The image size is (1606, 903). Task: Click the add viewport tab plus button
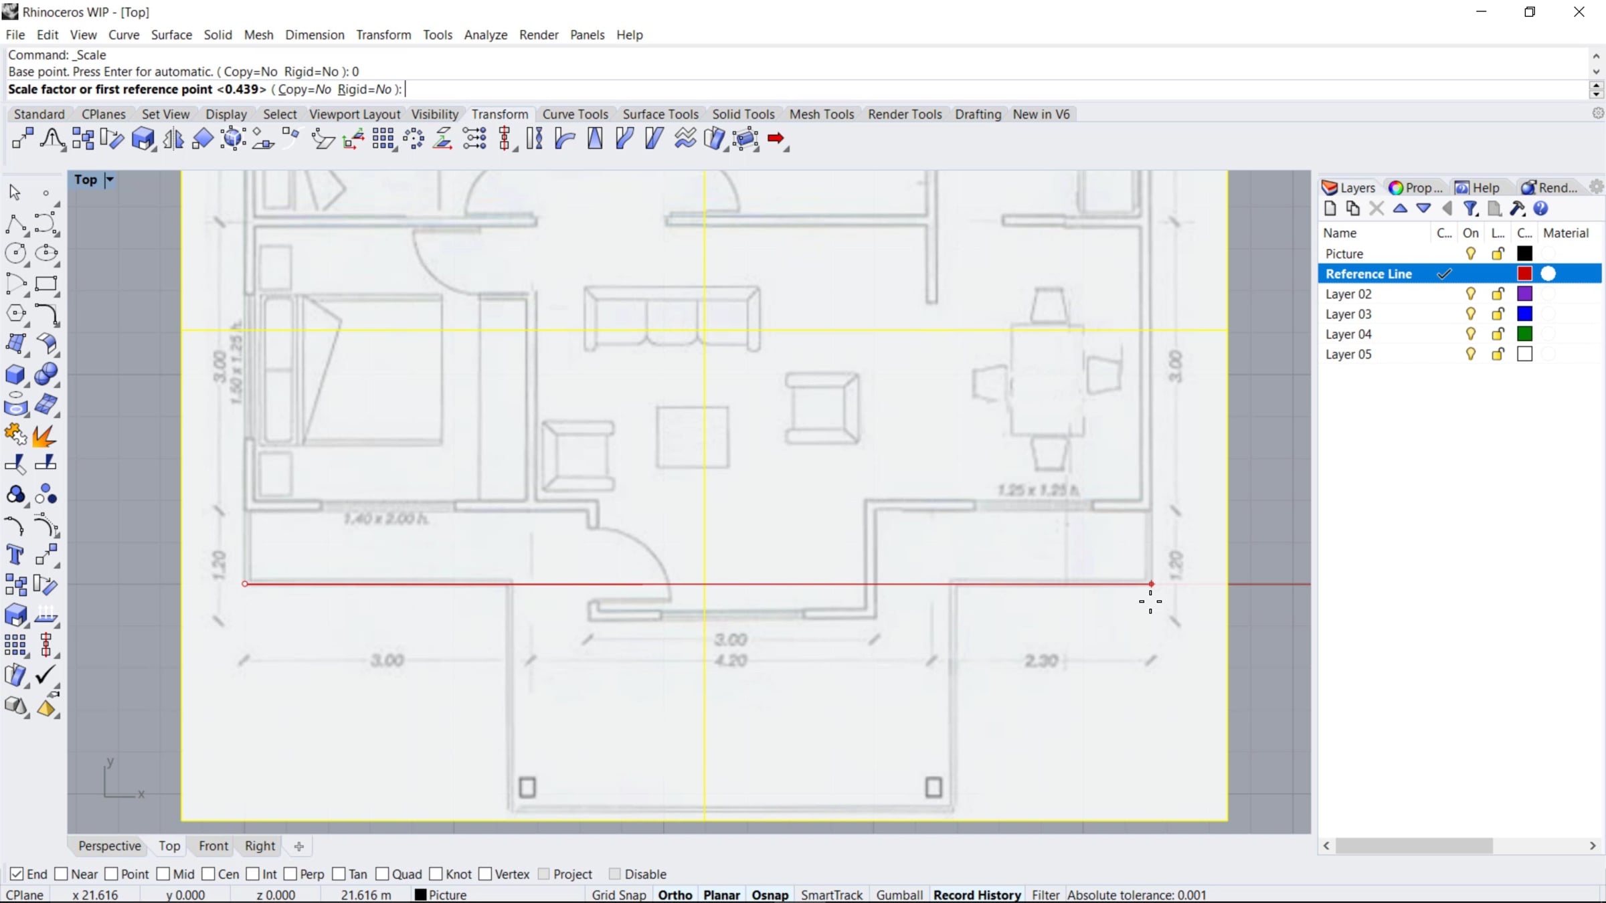tap(299, 846)
